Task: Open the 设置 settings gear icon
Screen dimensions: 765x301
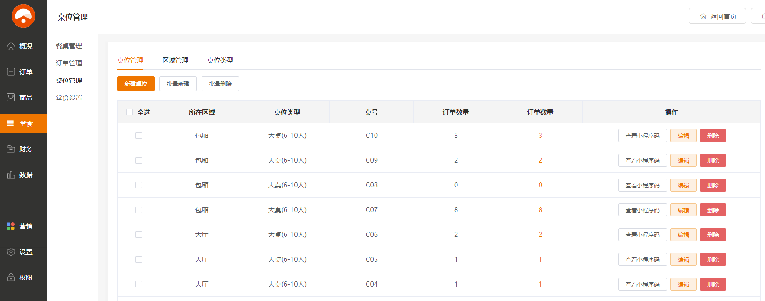Action: [11, 252]
